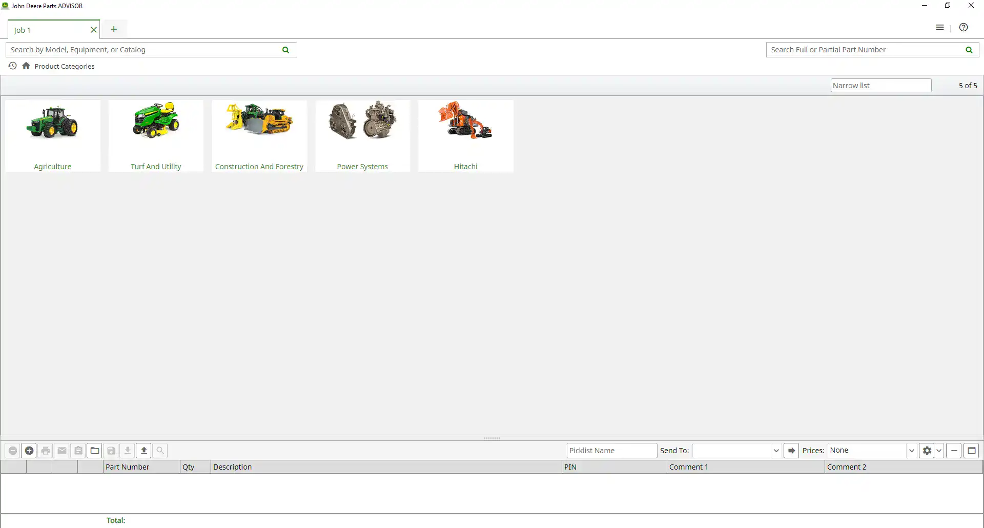
Task: Click the Narrow list filter field
Action: (x=880, y=86)
